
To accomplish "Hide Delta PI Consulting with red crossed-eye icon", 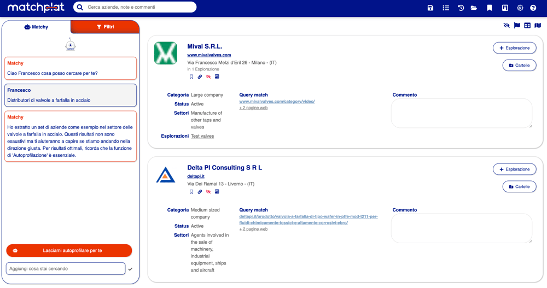I will pyautogui.click(x=208, y=192).
